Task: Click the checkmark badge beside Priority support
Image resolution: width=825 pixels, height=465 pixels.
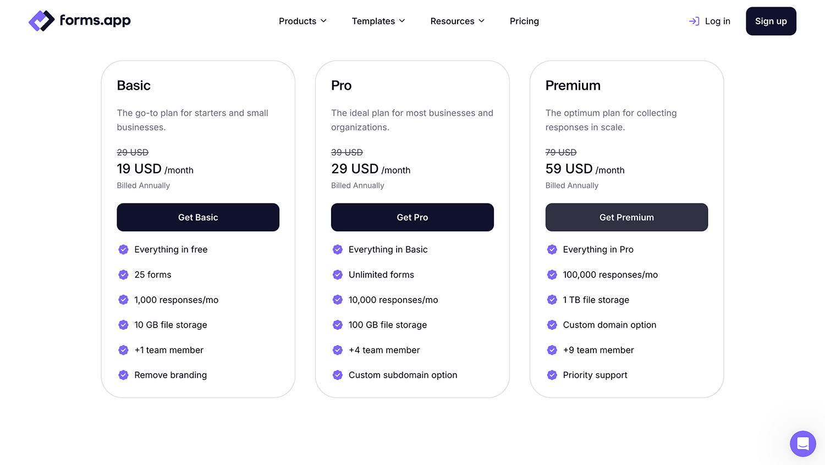Action: tap(552, 375)
